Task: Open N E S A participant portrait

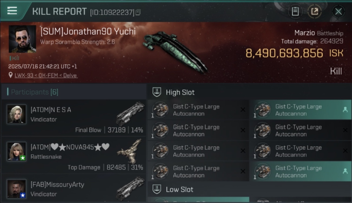Action: [x=17, y=114]
